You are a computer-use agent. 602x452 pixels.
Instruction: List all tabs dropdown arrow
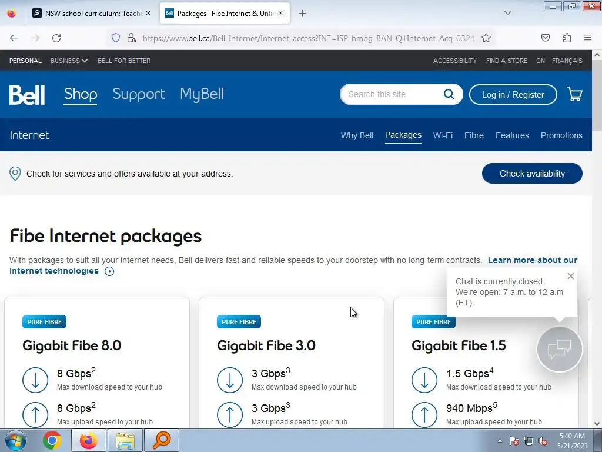tap(508, 13)
